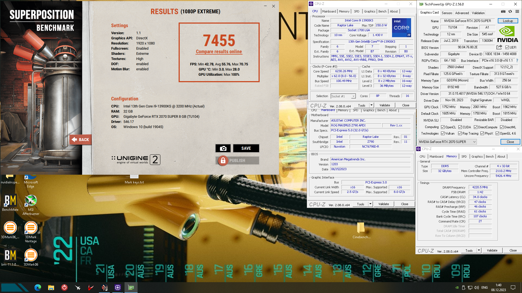Take a GPU-Z screenshot with camera icon
The width and height of the screenshot is (522, 293).
click(503, 12)
